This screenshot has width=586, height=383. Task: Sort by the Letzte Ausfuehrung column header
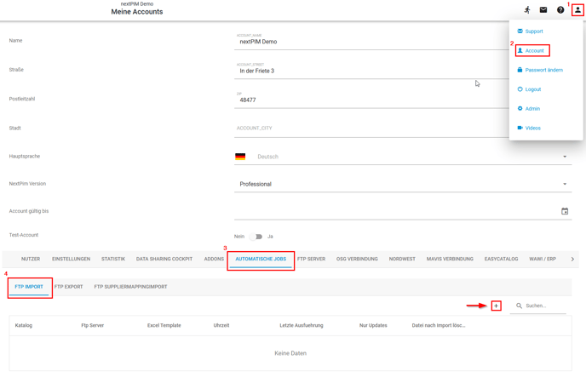click(x=302, y=325)
